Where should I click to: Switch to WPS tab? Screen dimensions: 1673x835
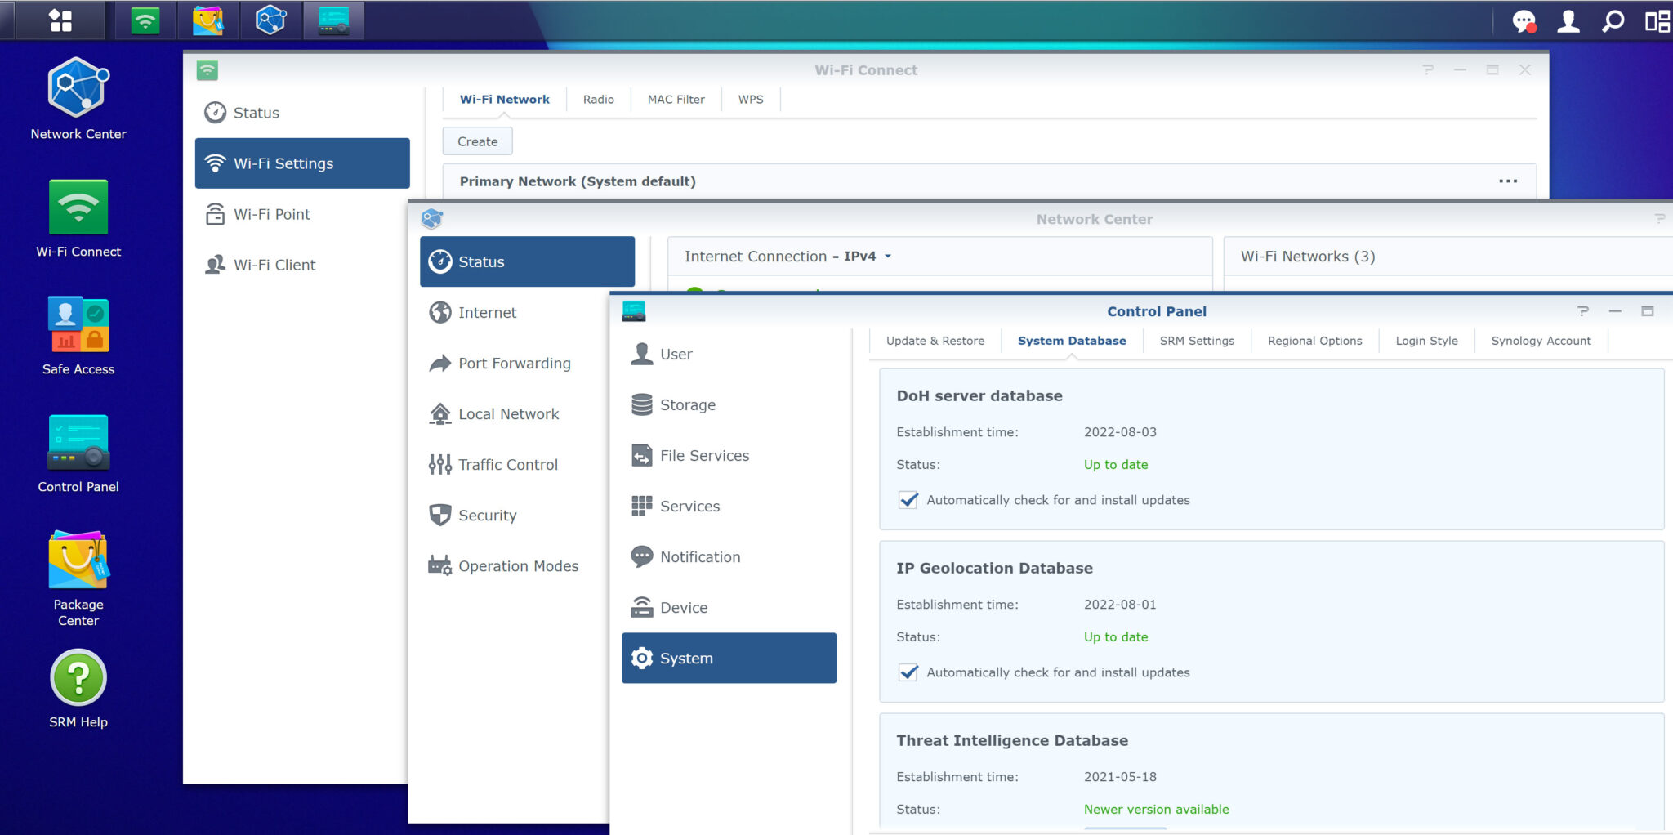751,100
